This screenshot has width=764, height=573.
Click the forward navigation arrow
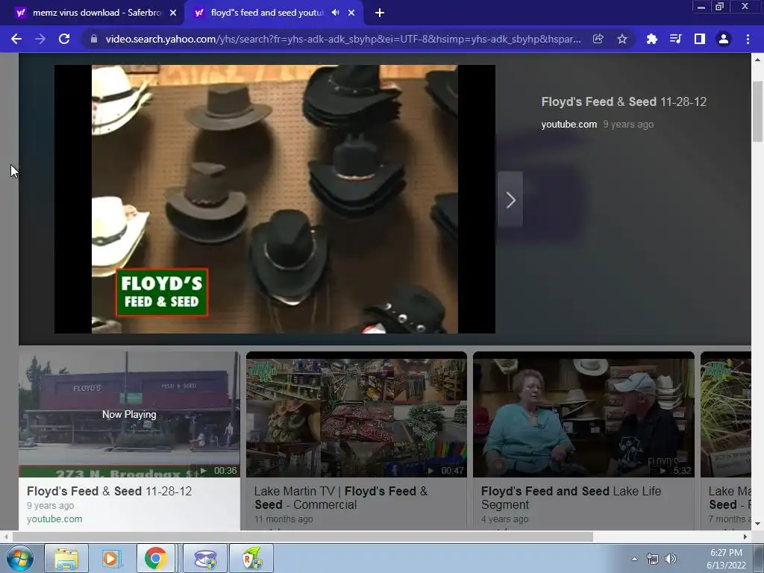coord(40,39)
